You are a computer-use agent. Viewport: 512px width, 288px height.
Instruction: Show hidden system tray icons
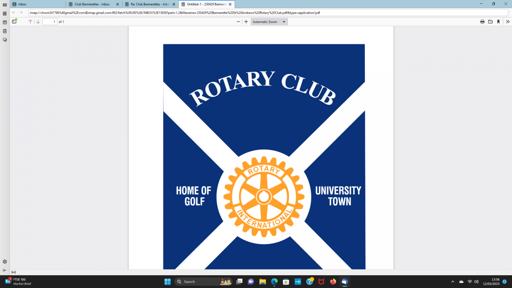tap(453, 282)
